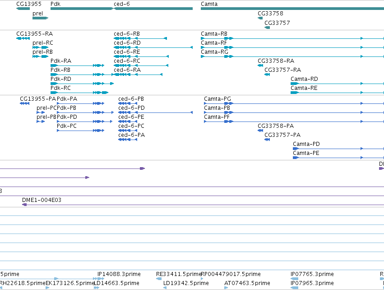384x290 pixels.
Task: Click EST EK173126.5prime
Action: (70, 283)
